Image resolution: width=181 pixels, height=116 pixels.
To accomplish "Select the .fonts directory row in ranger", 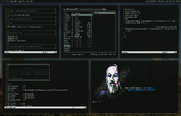I will [82, 15].
